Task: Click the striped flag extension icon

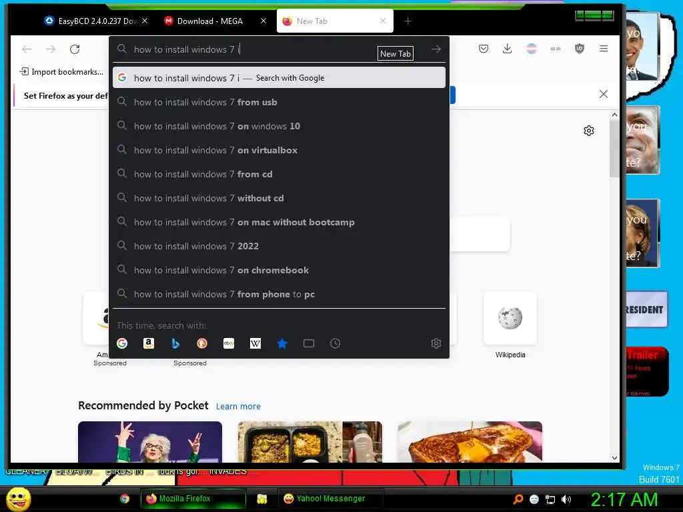Action: coord(532,49)
